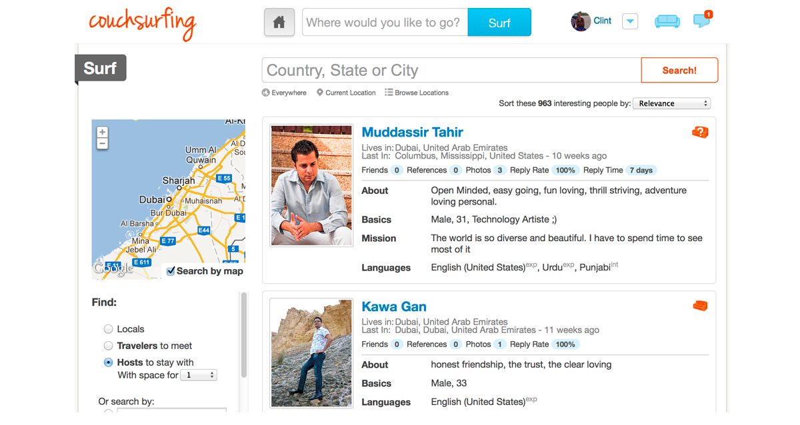Image resolution: width=800 pixels, height=425 pixels.
Task: Open the Sort by Relevance dropdown
Action: tap(671, 104)
